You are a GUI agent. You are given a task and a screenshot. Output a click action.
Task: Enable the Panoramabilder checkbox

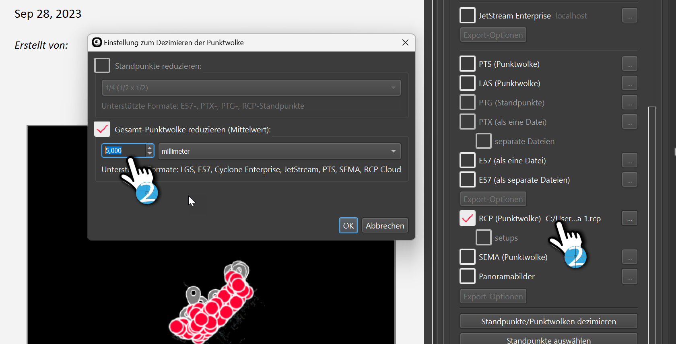pos(467,276)
